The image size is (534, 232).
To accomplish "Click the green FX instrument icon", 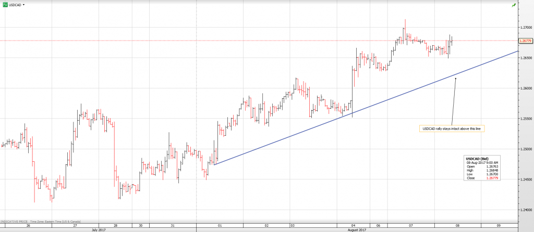I will click(x=5, y=5).
